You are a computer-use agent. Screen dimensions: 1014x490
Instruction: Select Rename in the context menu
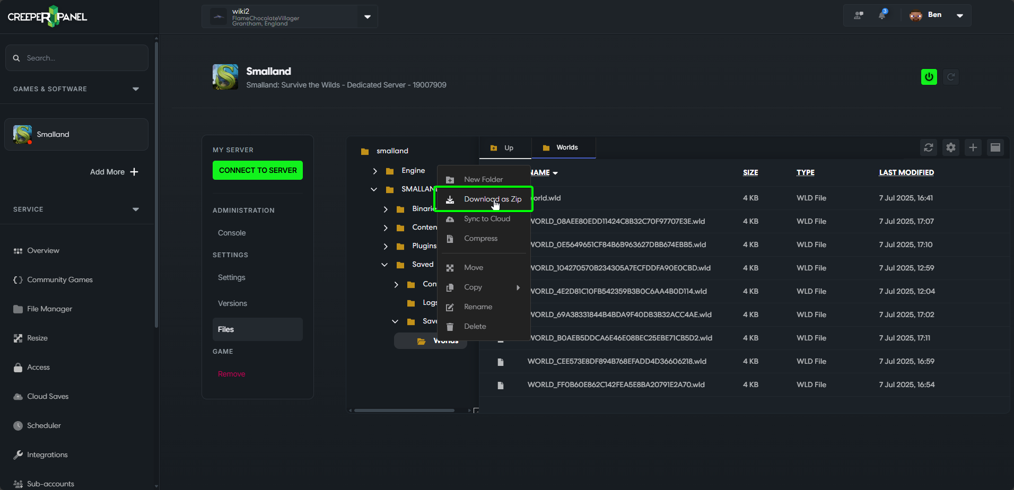pyautogui.click(x=483, y=307)
